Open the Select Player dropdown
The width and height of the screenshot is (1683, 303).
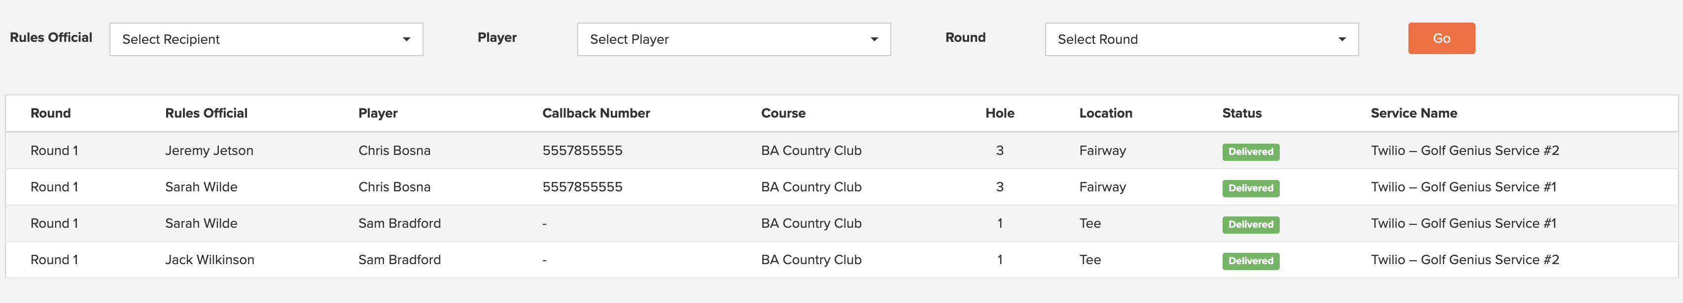[x=734, y=39]
